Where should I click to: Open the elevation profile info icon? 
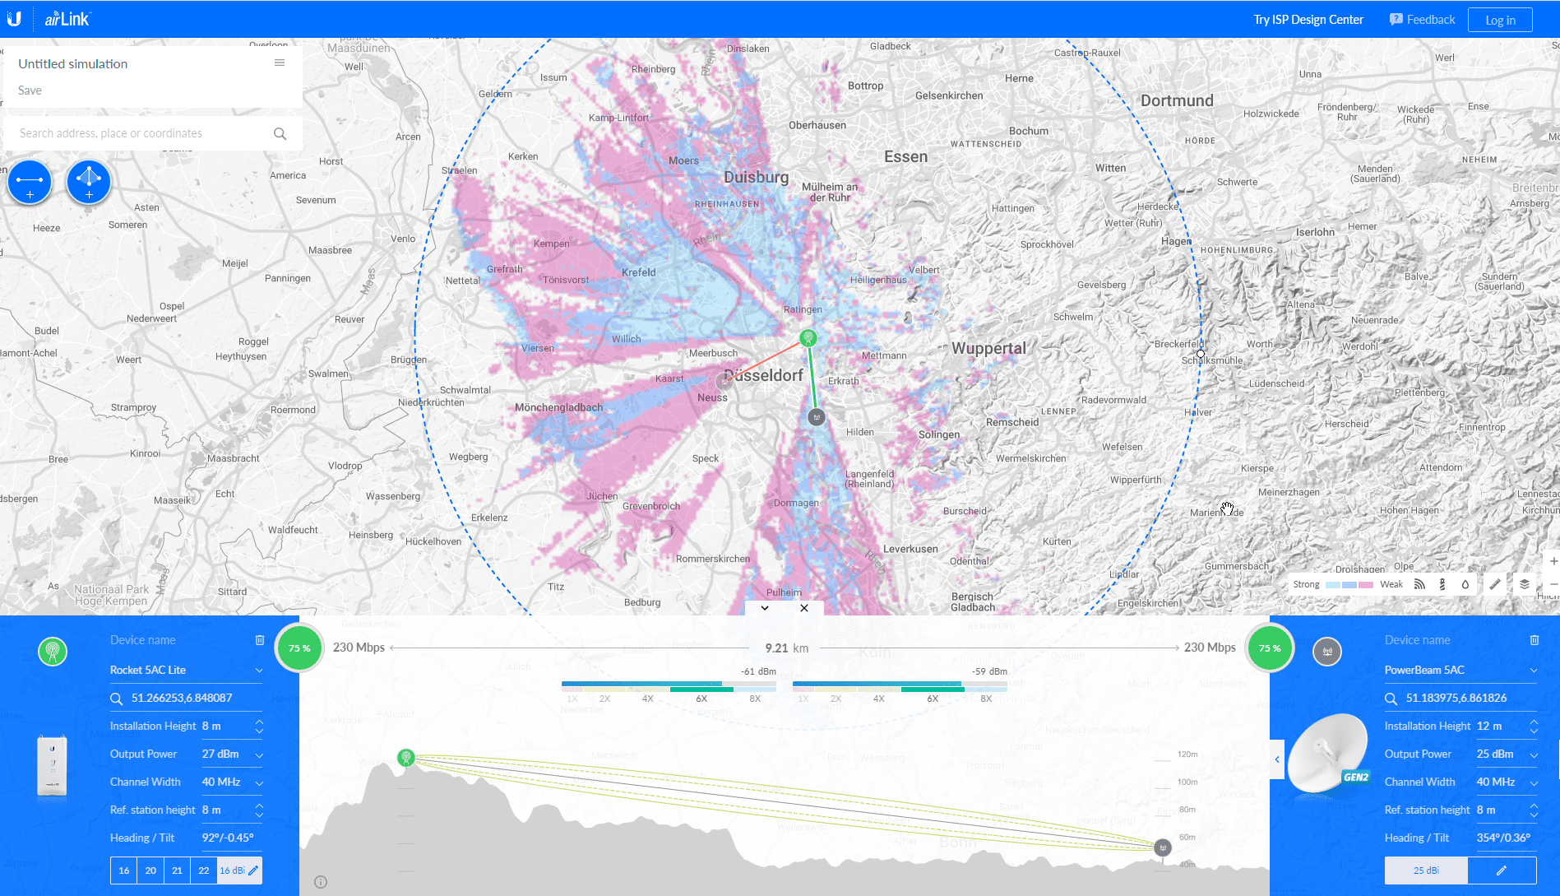321,882
